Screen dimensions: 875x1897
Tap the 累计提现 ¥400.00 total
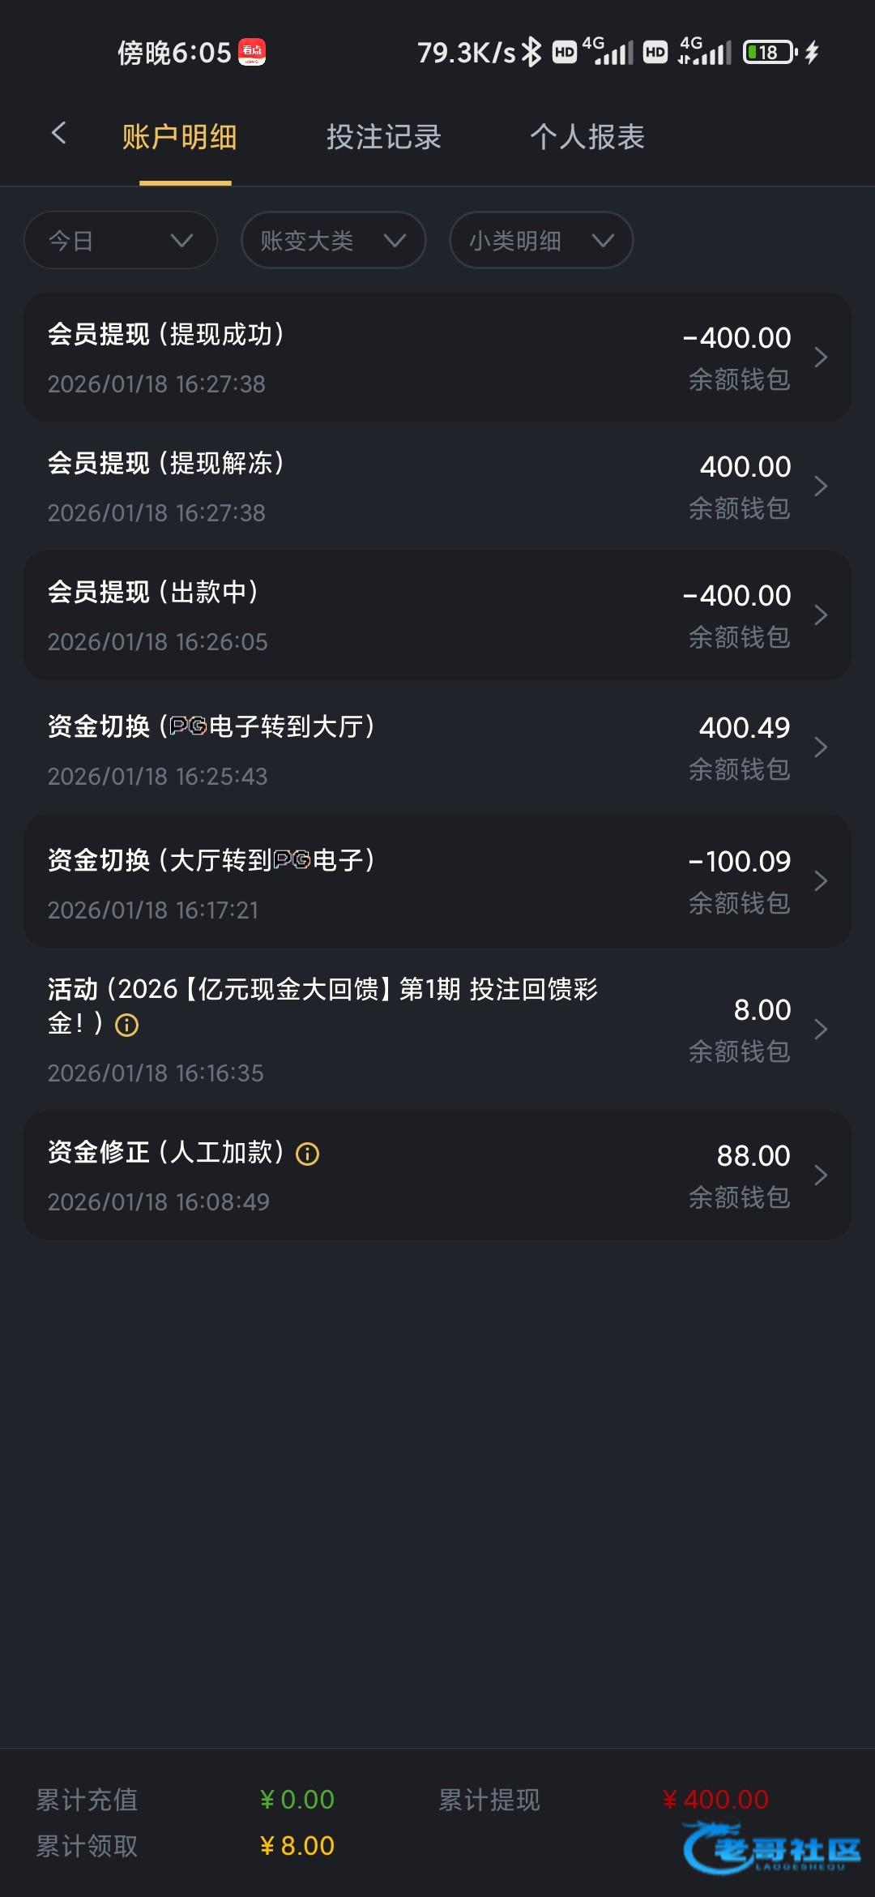point(715,1800)
